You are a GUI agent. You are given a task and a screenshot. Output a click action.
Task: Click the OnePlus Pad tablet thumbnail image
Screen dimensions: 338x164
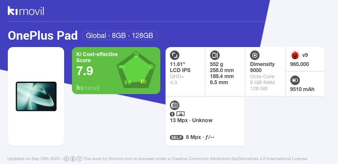(x=36, y=96)
